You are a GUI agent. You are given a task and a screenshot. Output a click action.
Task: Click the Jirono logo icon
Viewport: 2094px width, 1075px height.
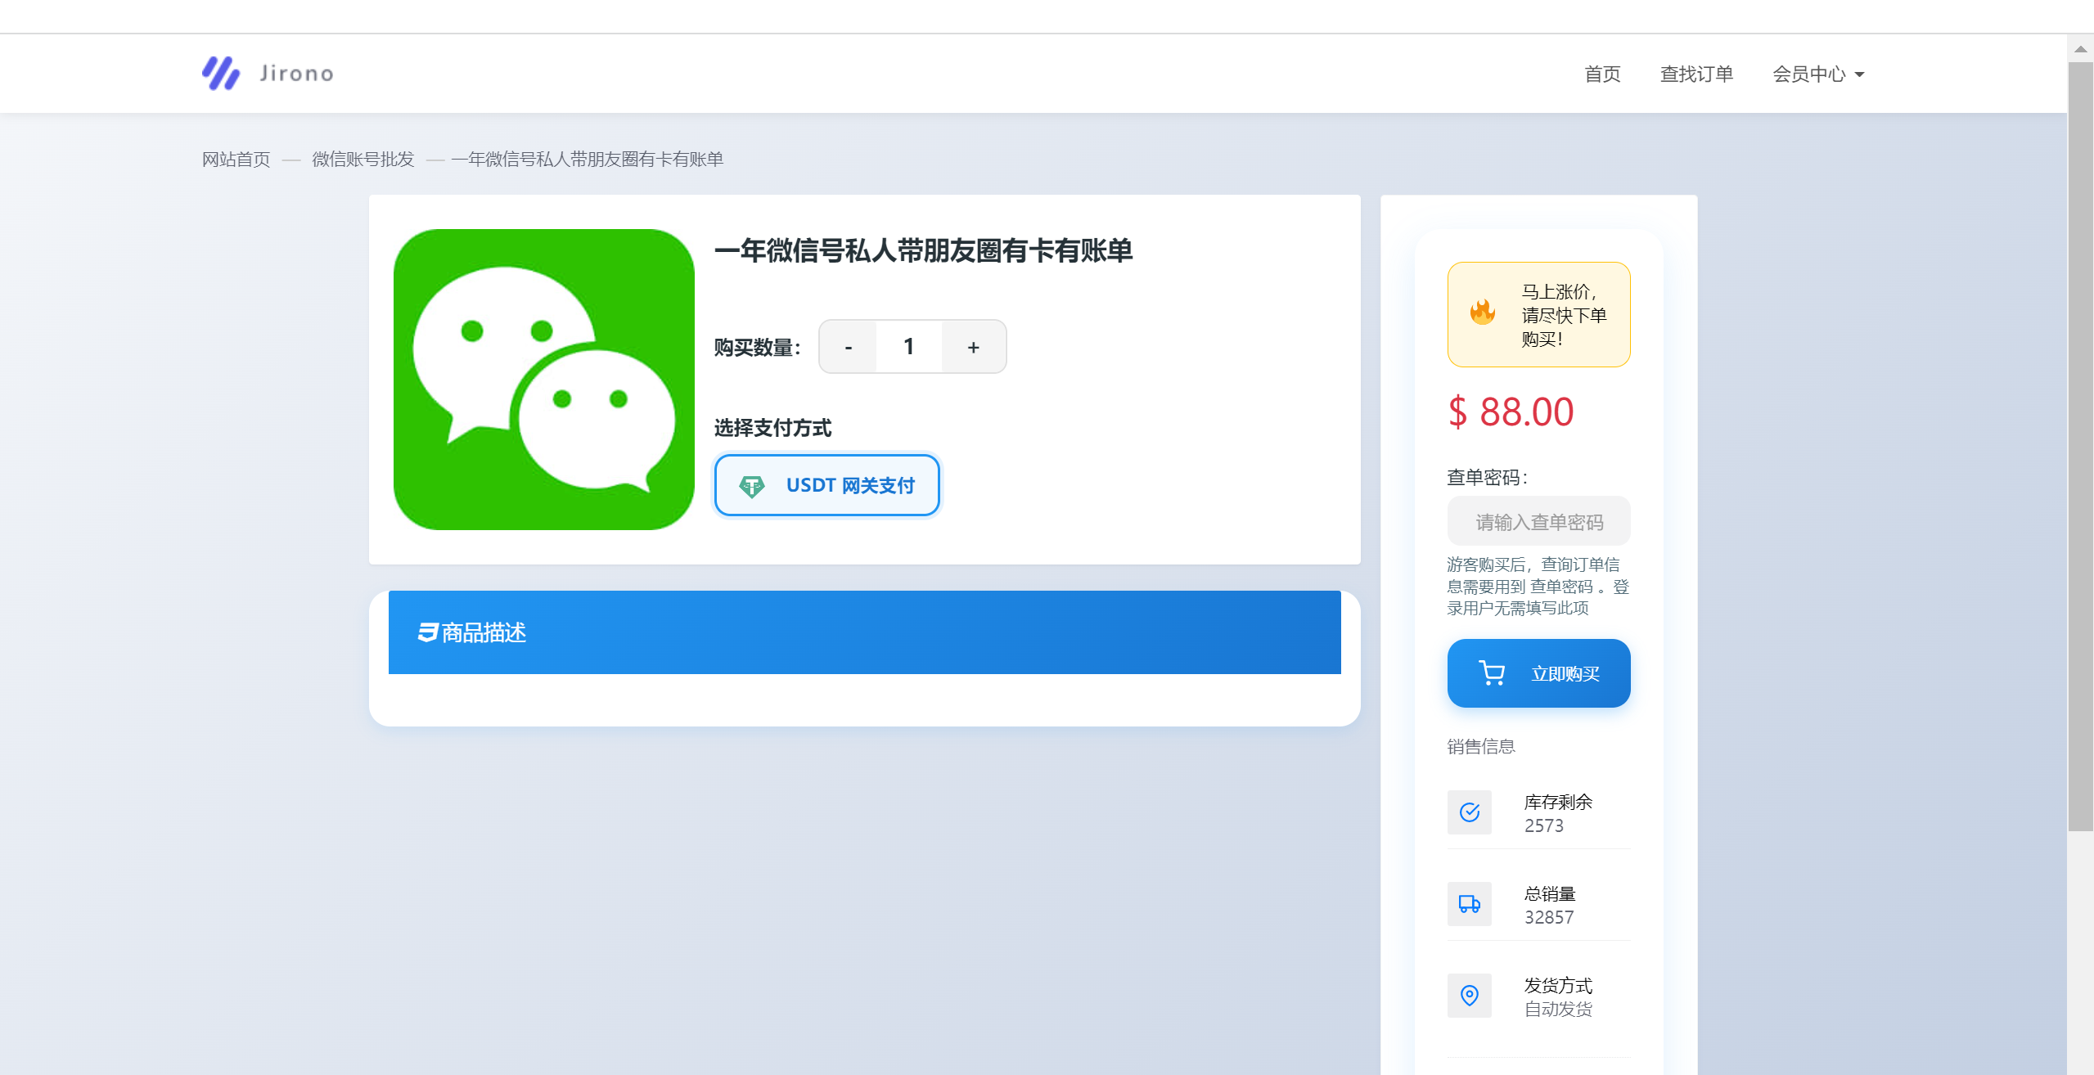tap(221, 74)
